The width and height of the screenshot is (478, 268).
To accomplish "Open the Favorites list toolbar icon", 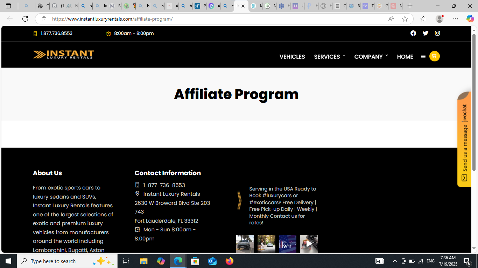I will coord(423,19).
